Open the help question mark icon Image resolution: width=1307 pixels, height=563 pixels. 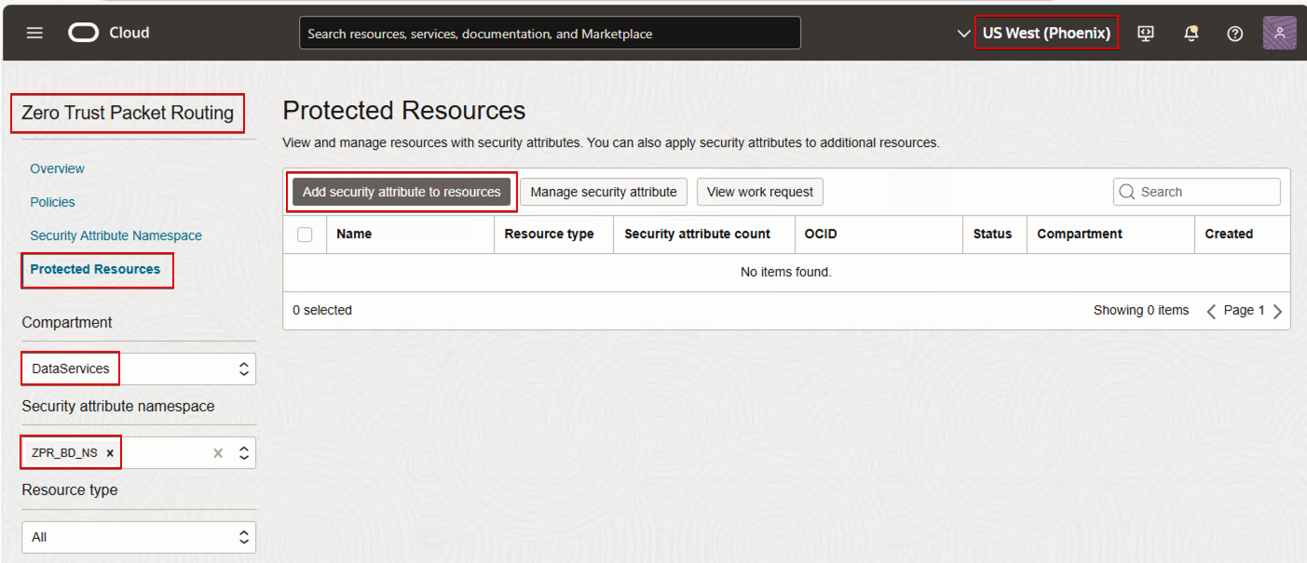(x=1235, y=34)
